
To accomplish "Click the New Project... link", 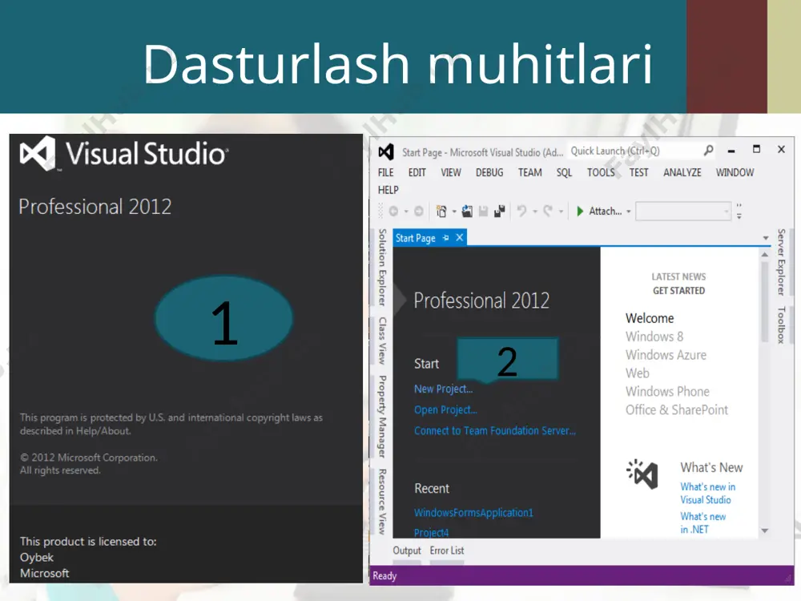I will [444, 389].
